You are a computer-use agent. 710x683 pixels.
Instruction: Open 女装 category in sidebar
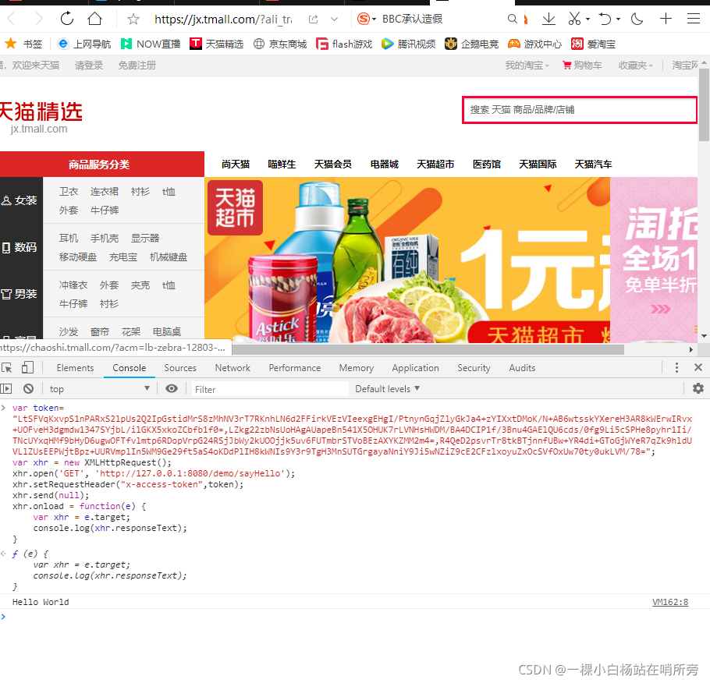[19, 200]
